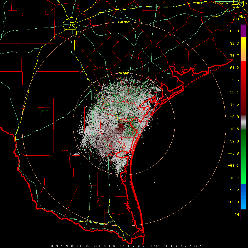Image resolution: width=248 pixels, height=248 pixels.
Task: Select the -94.2 value on velocity scale
Action: tap(233, 190)
